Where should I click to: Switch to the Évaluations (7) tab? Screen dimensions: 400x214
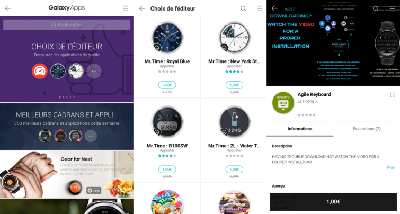[367, 129]
